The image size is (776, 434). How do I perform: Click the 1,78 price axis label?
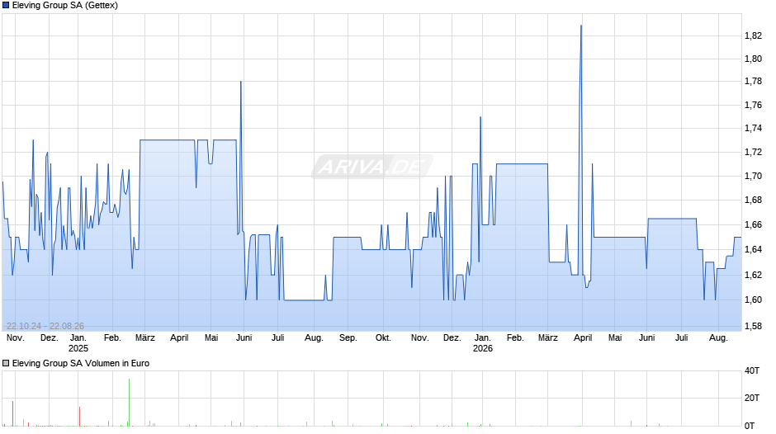point(753,81)
